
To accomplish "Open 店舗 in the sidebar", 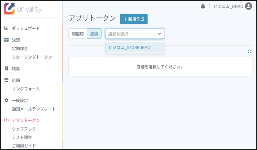I will coord(16,80).
